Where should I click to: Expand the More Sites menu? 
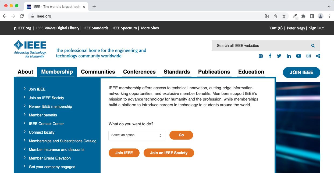[150, 28]
